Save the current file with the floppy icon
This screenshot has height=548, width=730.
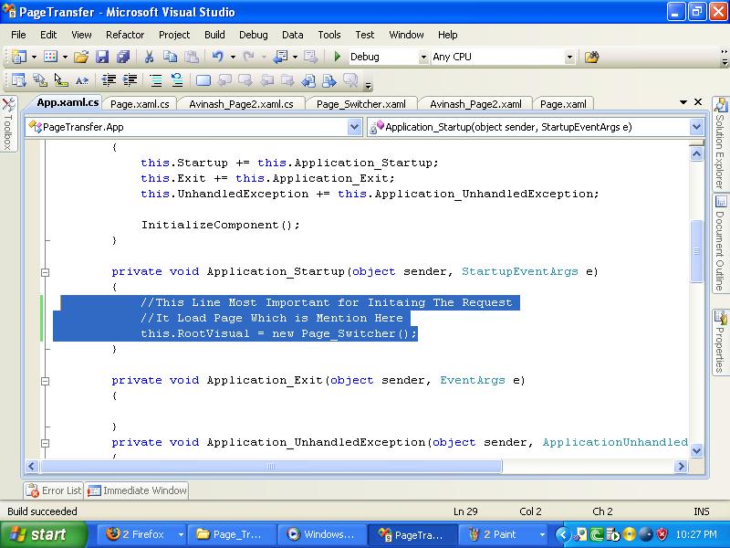[x=102, y=57]
